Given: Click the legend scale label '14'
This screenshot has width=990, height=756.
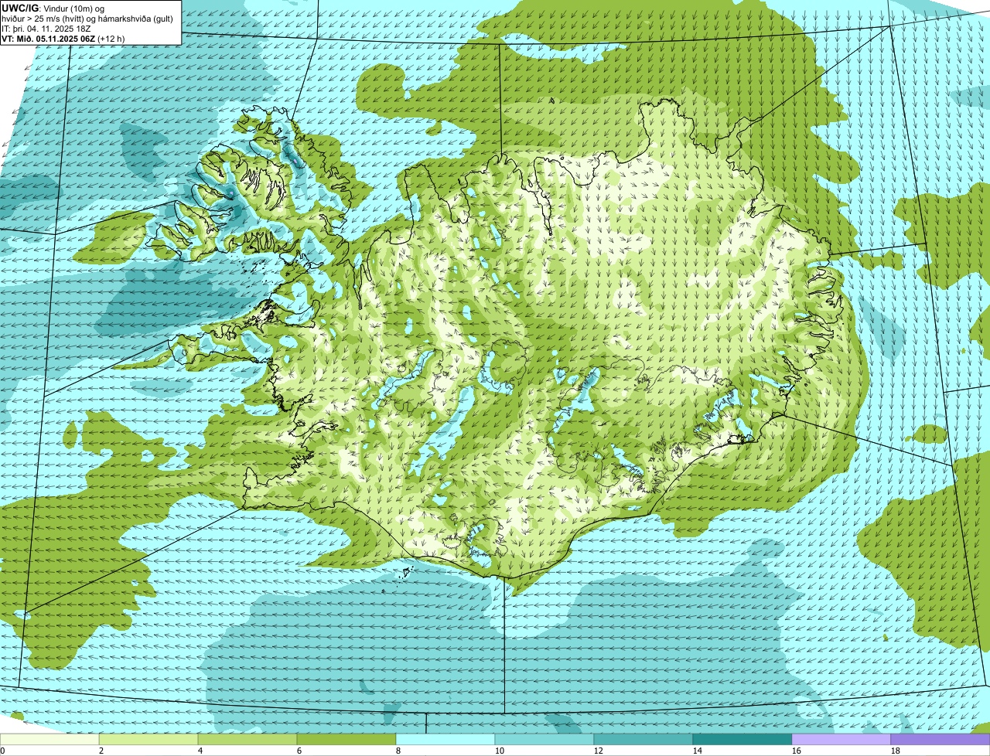Looking at the screenshot, I should tap(698, 751).
